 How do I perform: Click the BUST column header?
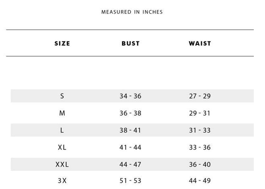point(130,44)
